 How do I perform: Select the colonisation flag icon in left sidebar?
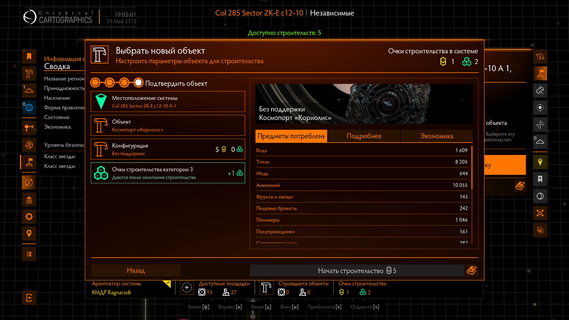(29, 162)
